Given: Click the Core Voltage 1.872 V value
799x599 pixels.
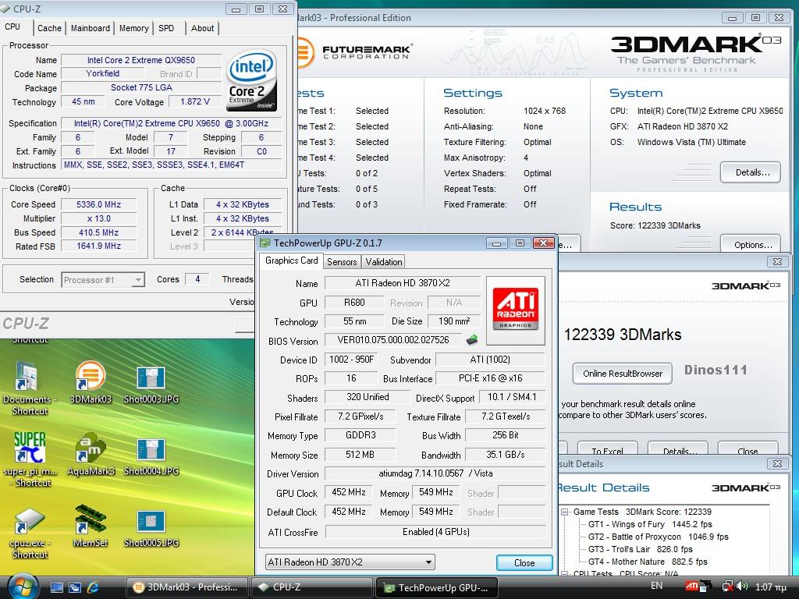Looking at the screenshot, I should (194, 101).
